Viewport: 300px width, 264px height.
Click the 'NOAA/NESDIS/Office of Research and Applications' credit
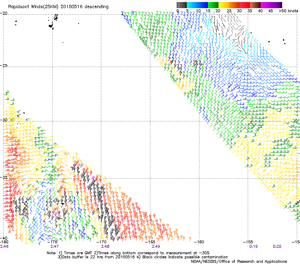(x=239, y=262)
